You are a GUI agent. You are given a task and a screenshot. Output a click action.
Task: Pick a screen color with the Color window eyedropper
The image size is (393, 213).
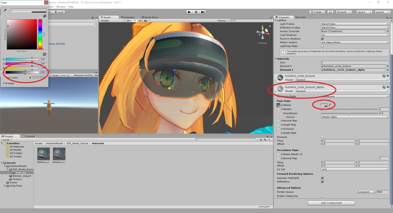point(5,10)
